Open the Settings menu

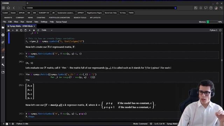click(44, 22)
